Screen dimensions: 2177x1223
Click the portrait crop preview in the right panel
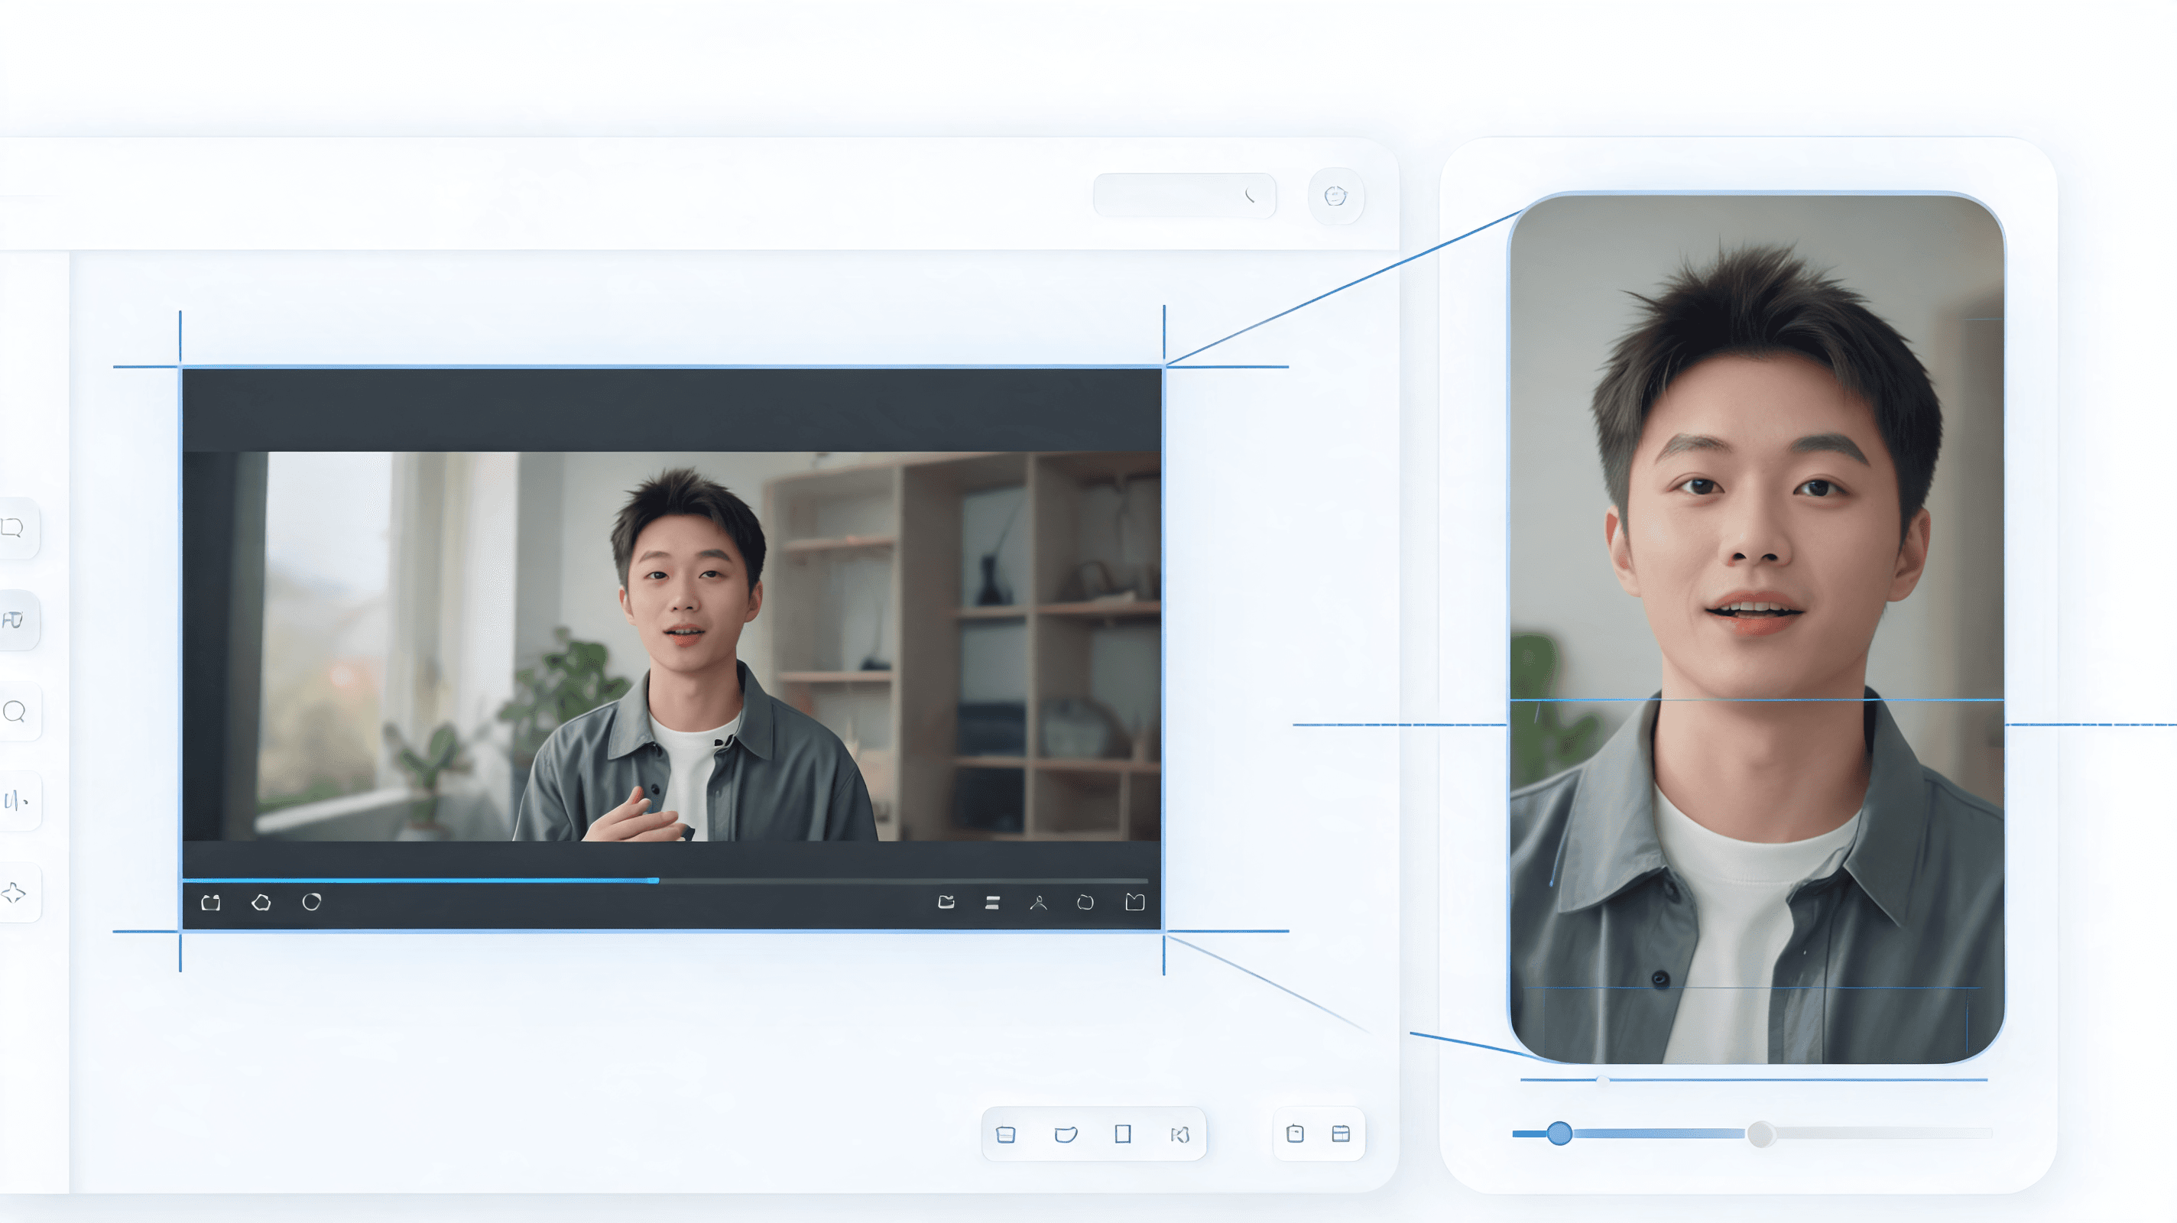[x=1757, y=628]
